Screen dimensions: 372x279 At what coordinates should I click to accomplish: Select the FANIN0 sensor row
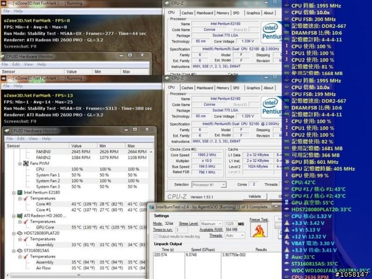[x=77, y=152]
